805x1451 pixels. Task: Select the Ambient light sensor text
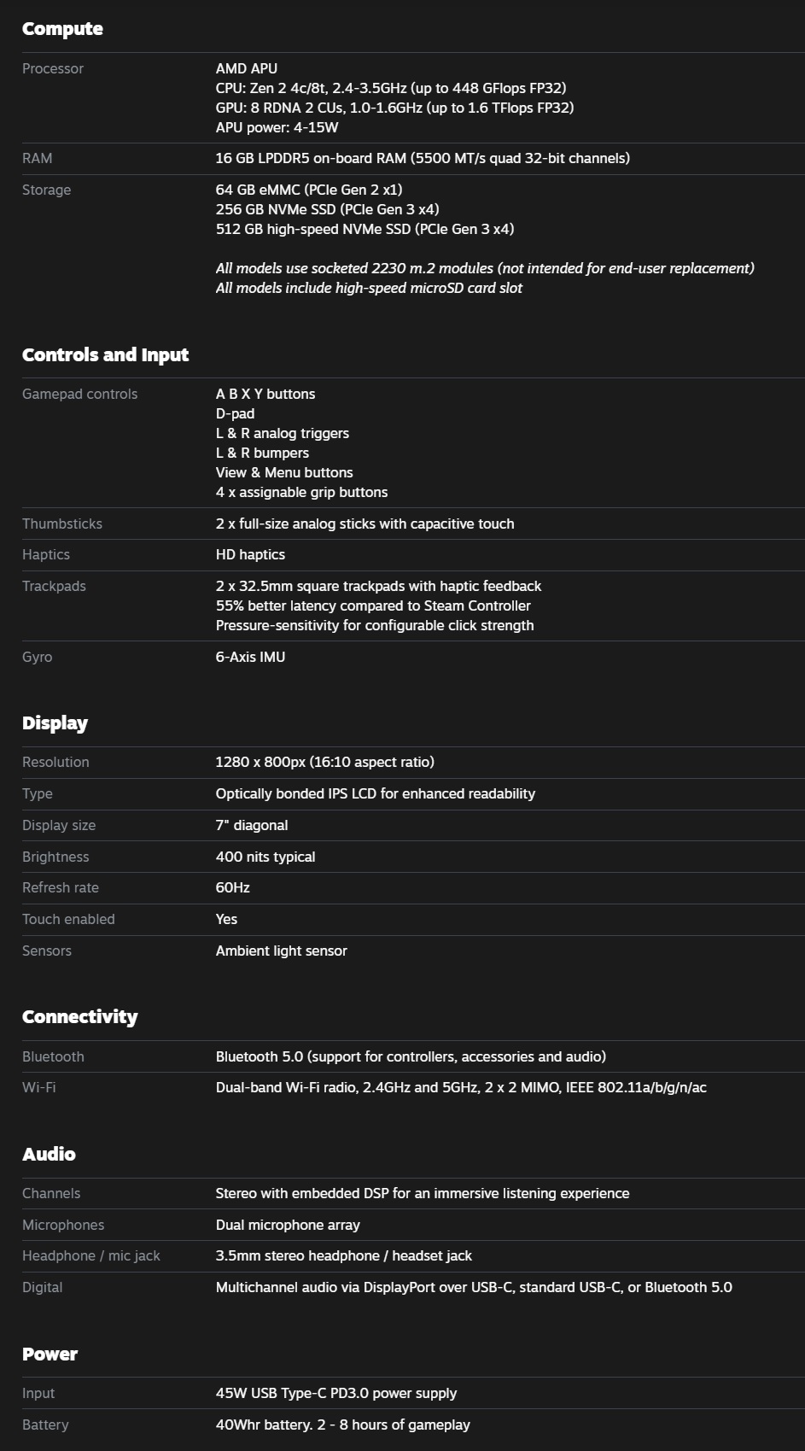pyautogui.click(x=282, y=951)
